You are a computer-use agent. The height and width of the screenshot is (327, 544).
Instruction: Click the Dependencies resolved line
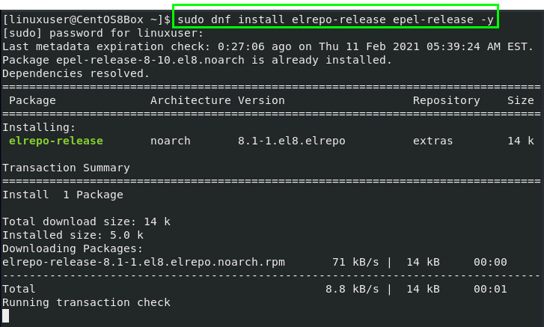76,73
